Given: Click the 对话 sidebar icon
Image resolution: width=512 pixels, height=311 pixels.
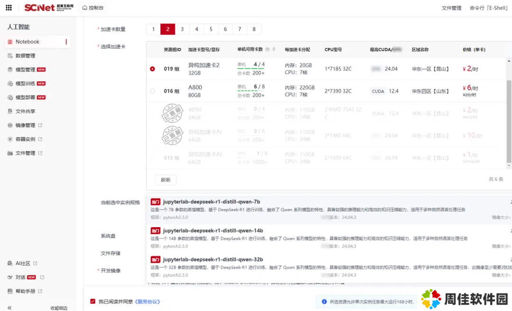Looking at the screenshot, I should point(10,277).
